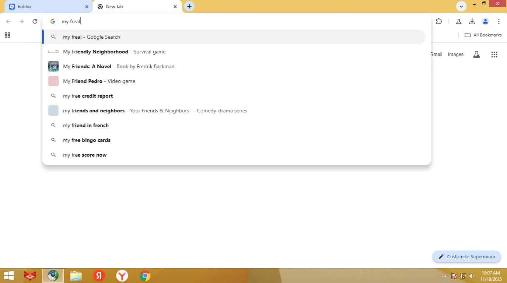Click the forward navigation arrow
The image size is (507, 283).
click(21, 21)
